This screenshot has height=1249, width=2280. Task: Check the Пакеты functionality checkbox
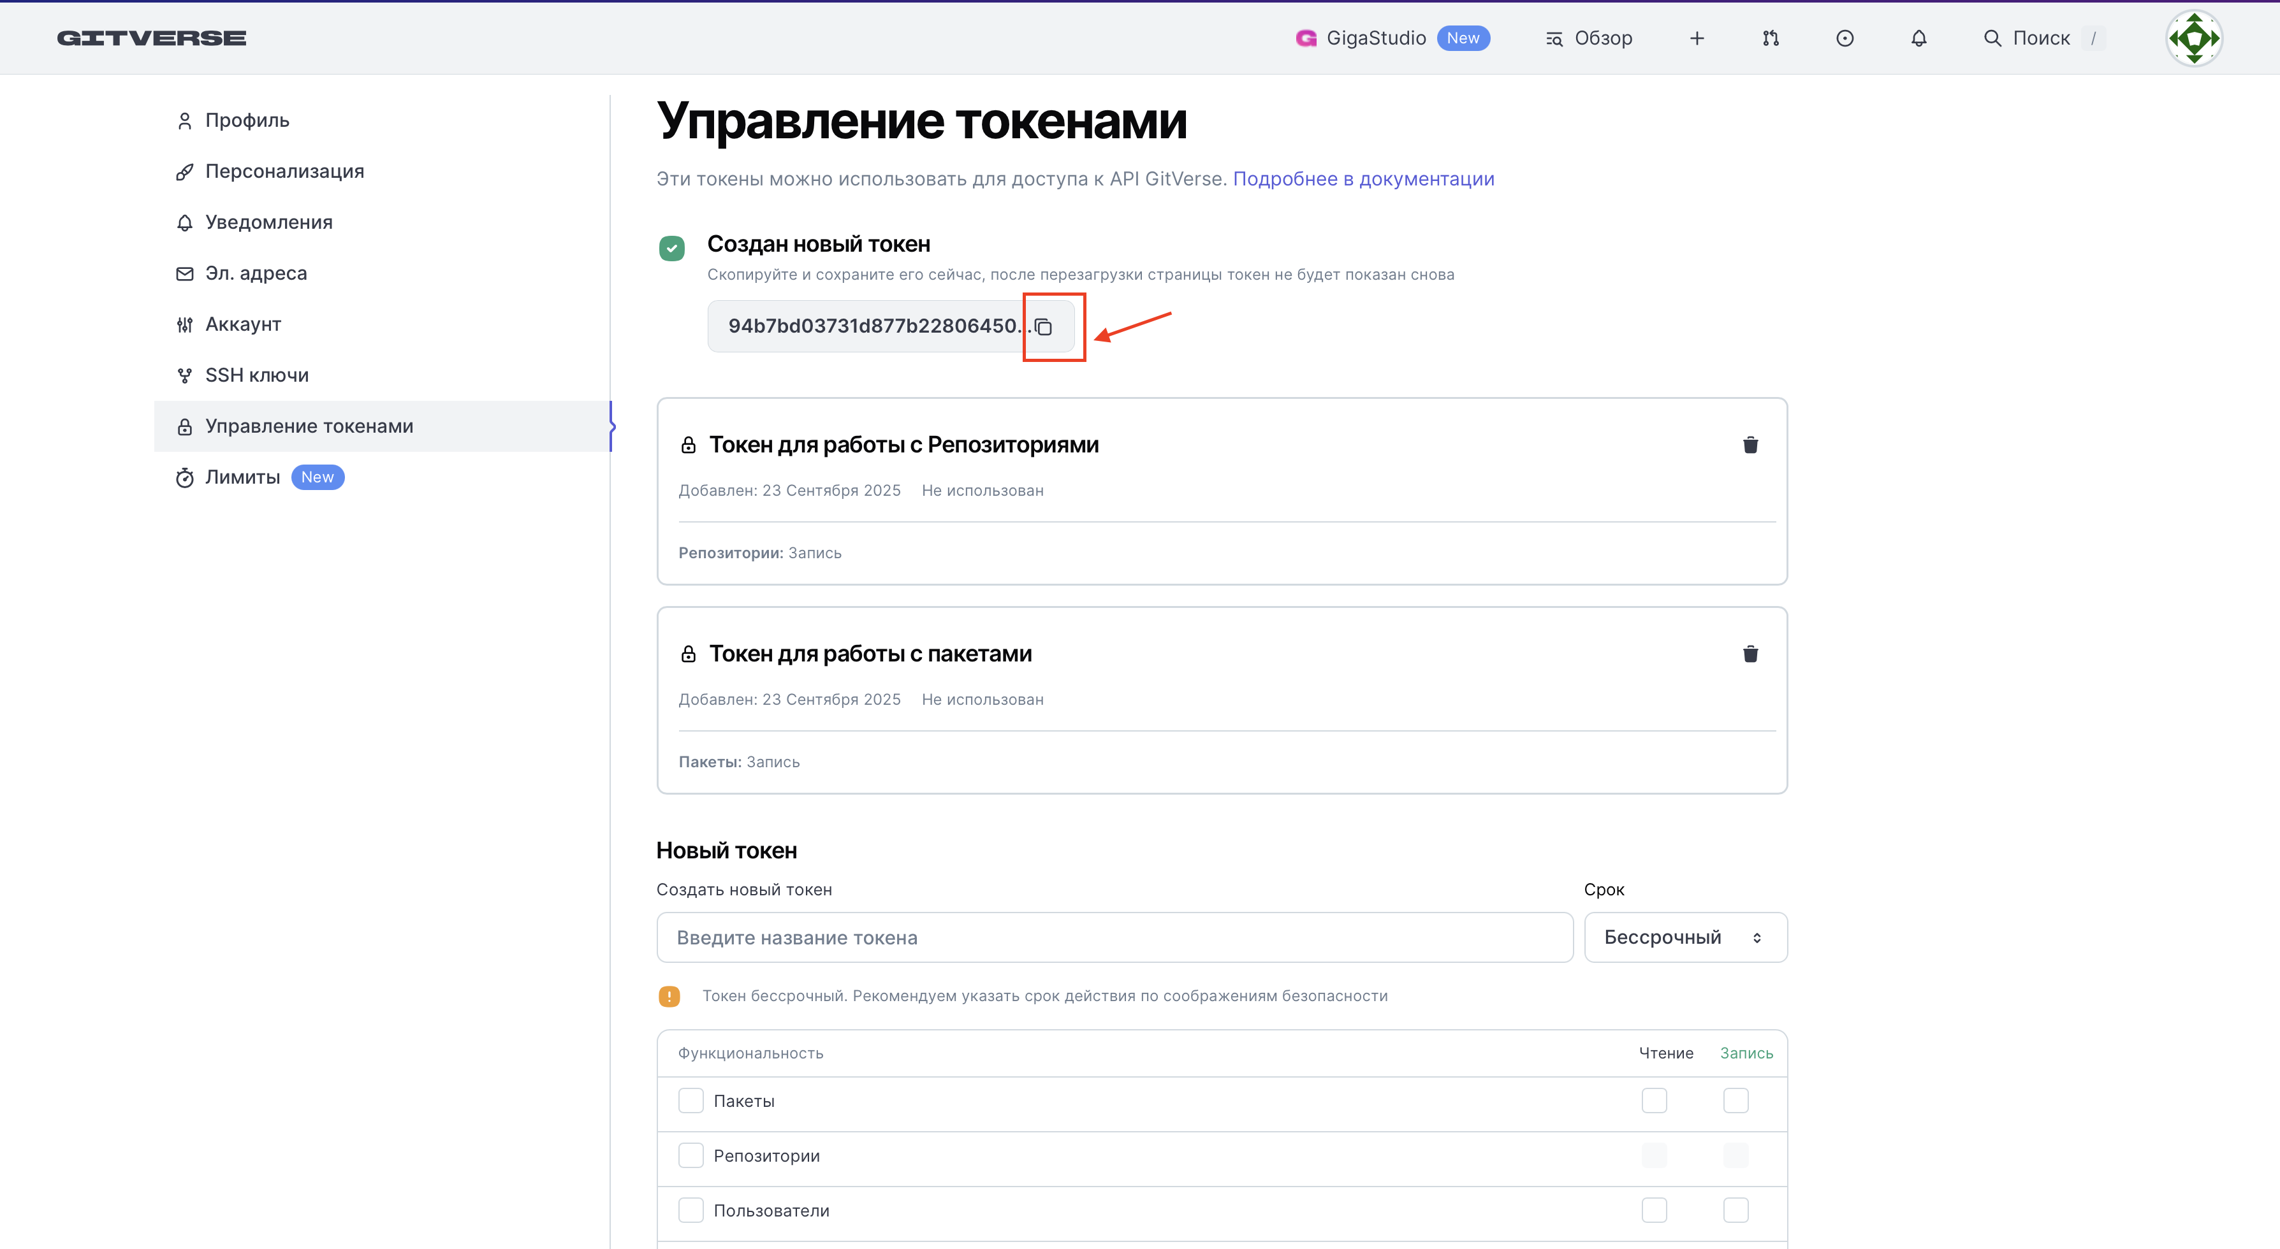(x=691, y=1101)
